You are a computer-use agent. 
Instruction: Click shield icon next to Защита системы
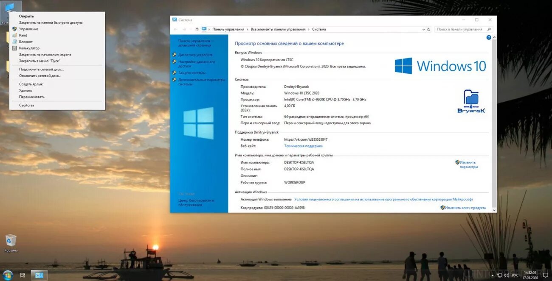pos(175,73)
